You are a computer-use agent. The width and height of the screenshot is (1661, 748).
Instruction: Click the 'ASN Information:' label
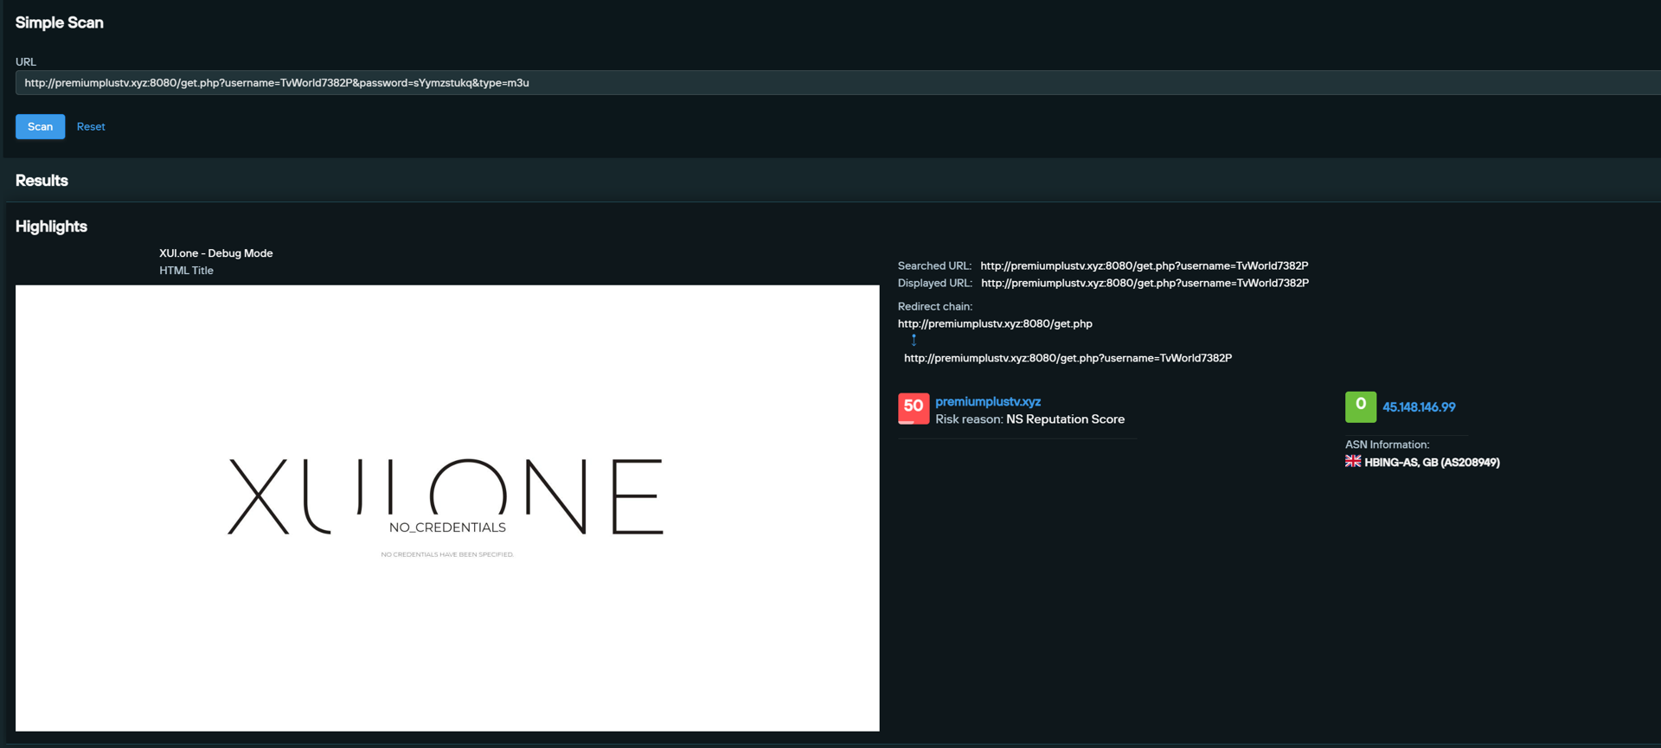[x=1387, y=444]
